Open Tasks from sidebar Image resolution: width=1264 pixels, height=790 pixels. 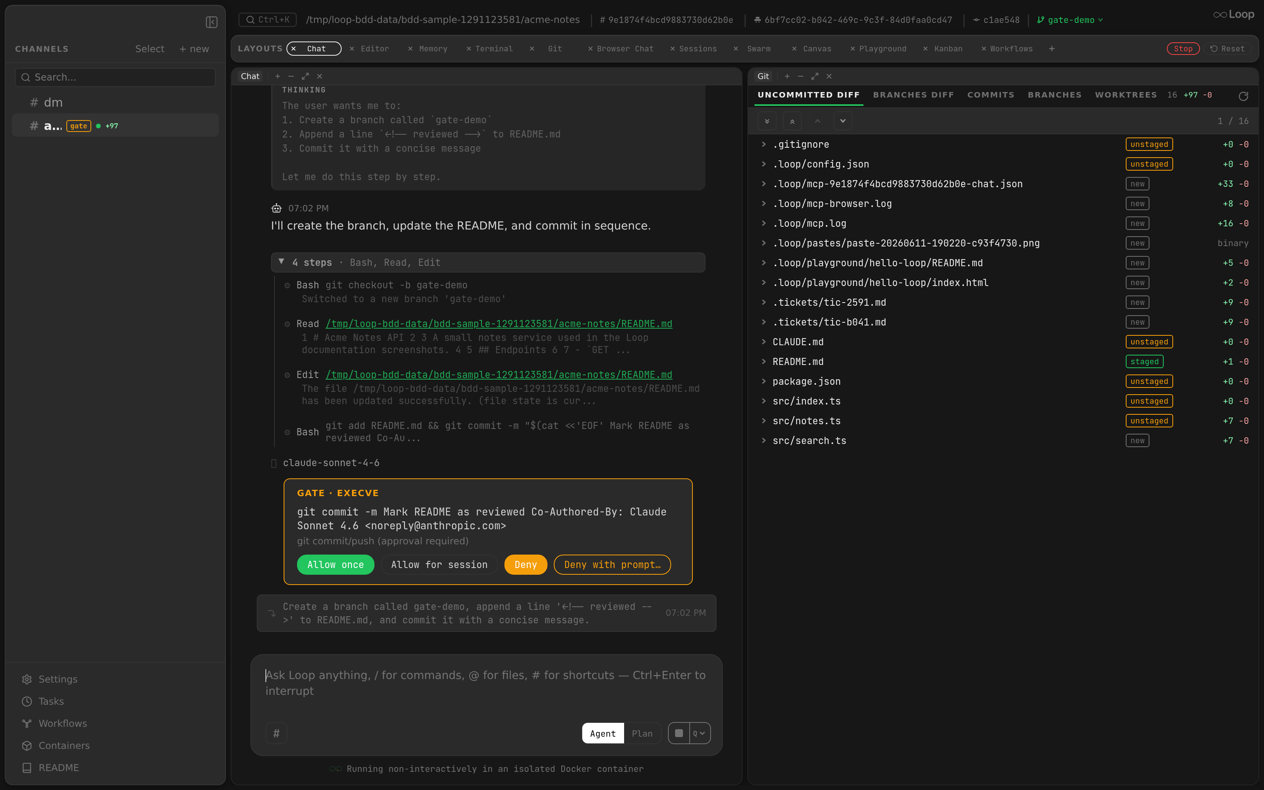[x=43, y=701]
